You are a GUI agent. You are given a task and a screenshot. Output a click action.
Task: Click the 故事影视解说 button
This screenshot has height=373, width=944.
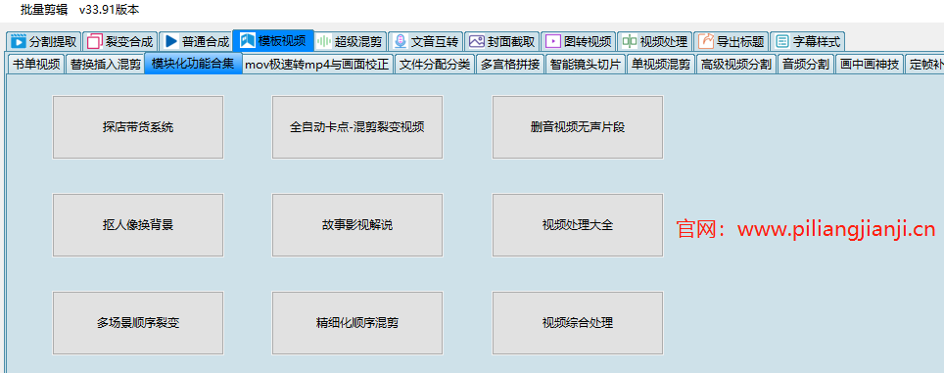coord(357,225)
